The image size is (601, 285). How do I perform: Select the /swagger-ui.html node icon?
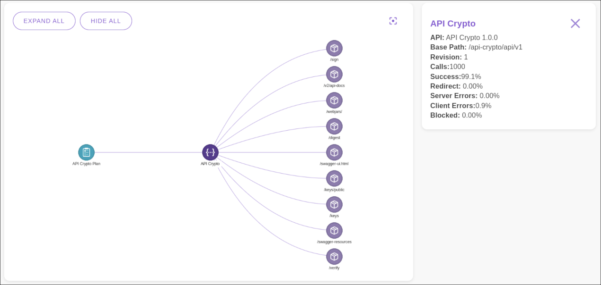point(335,152)
